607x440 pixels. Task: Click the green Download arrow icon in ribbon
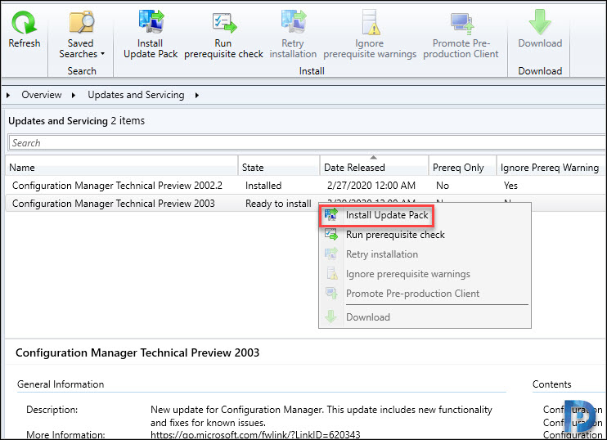(540, 22)
